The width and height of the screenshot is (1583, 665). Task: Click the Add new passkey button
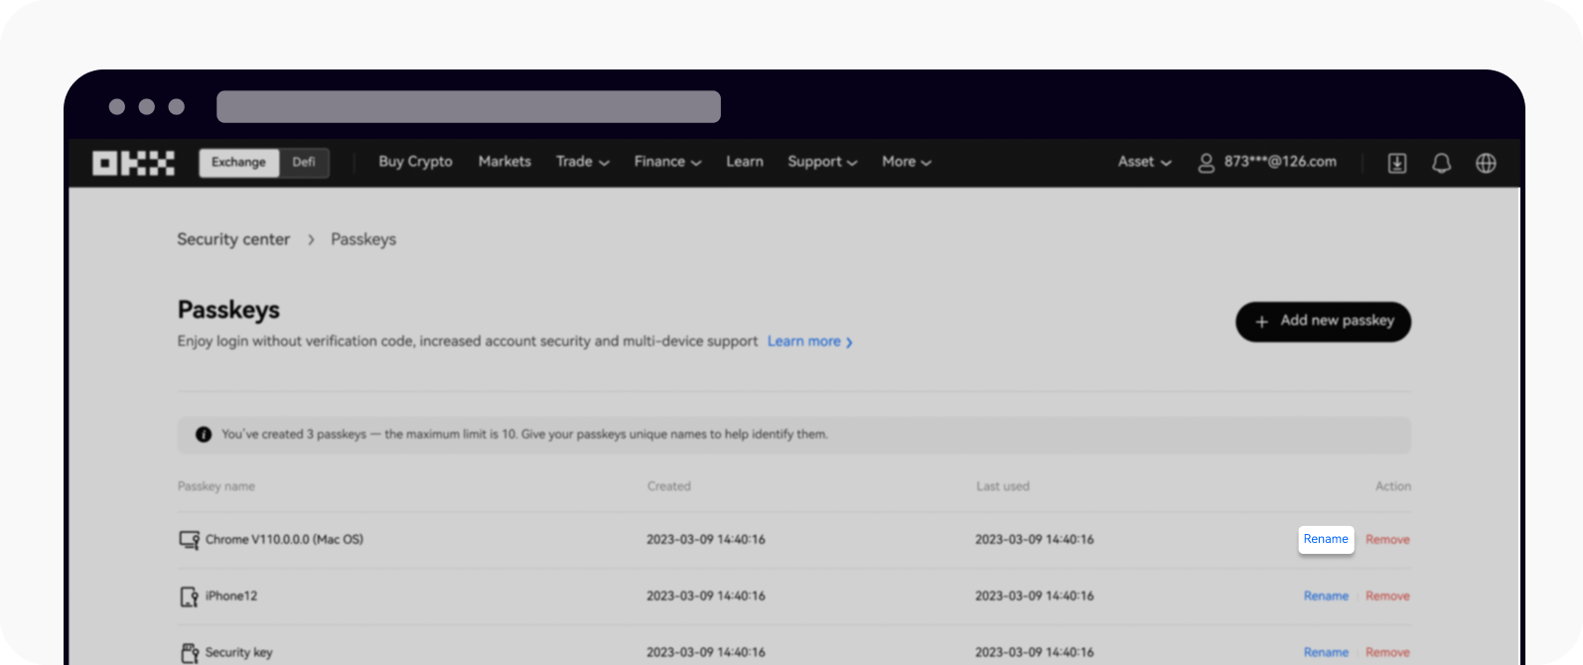[1323, 322]
